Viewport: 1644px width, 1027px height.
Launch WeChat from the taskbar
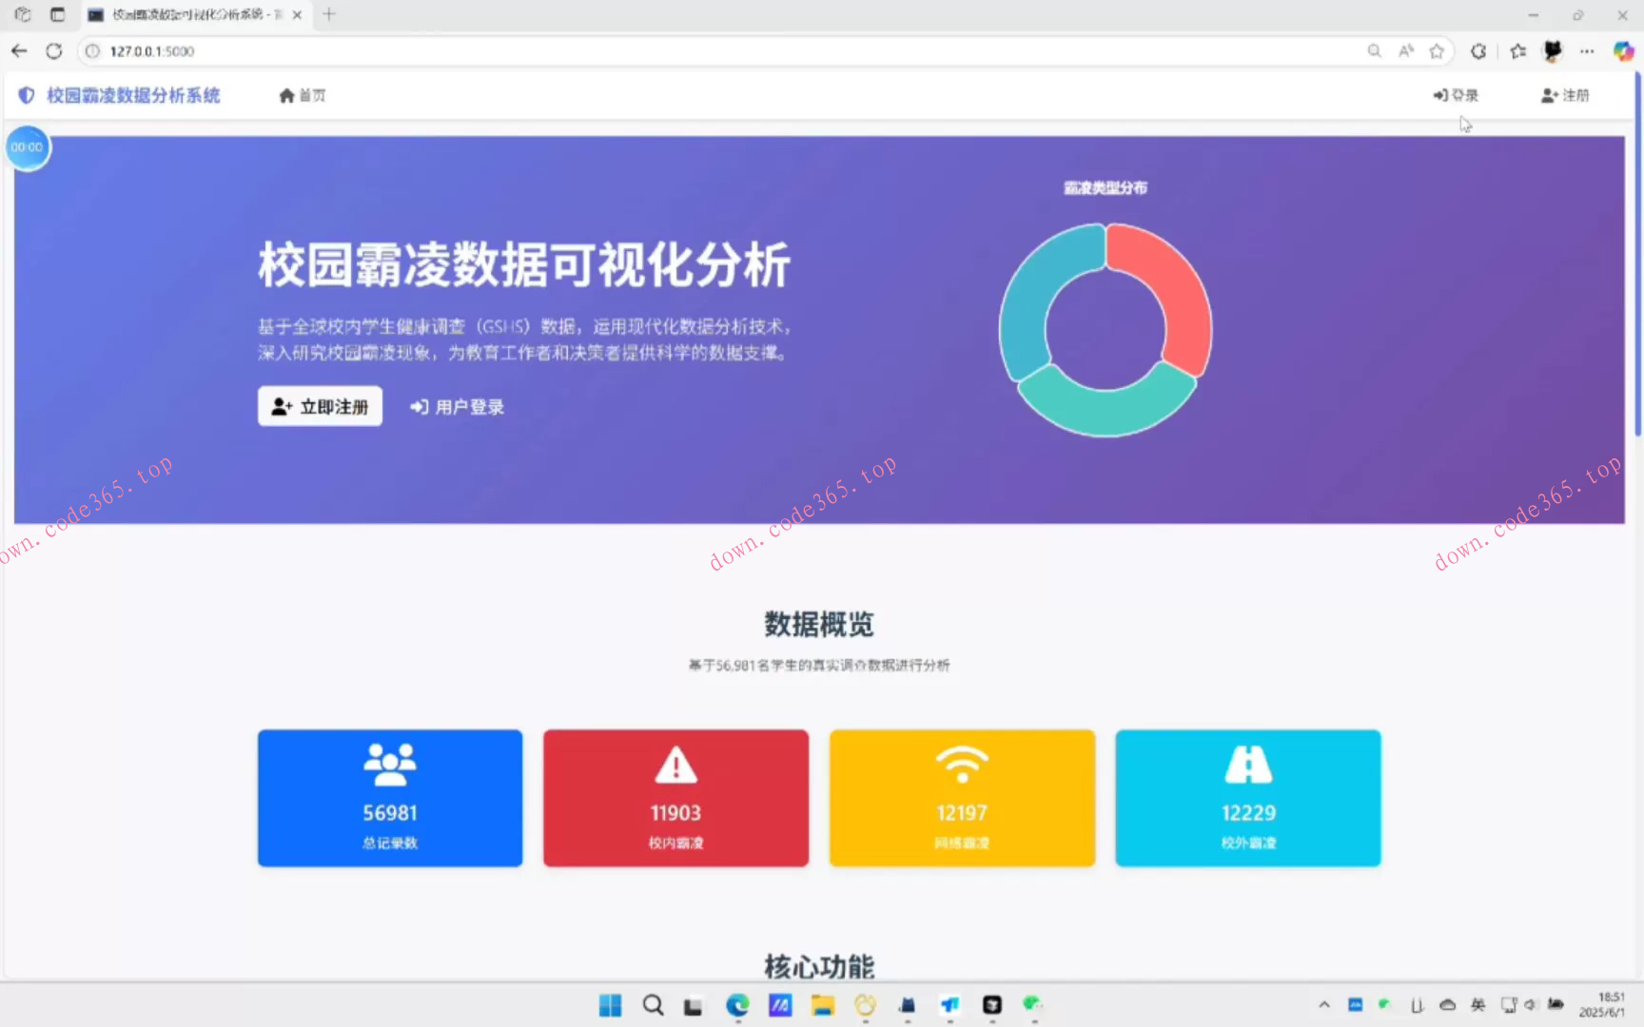click(x=1032, y=1005)
